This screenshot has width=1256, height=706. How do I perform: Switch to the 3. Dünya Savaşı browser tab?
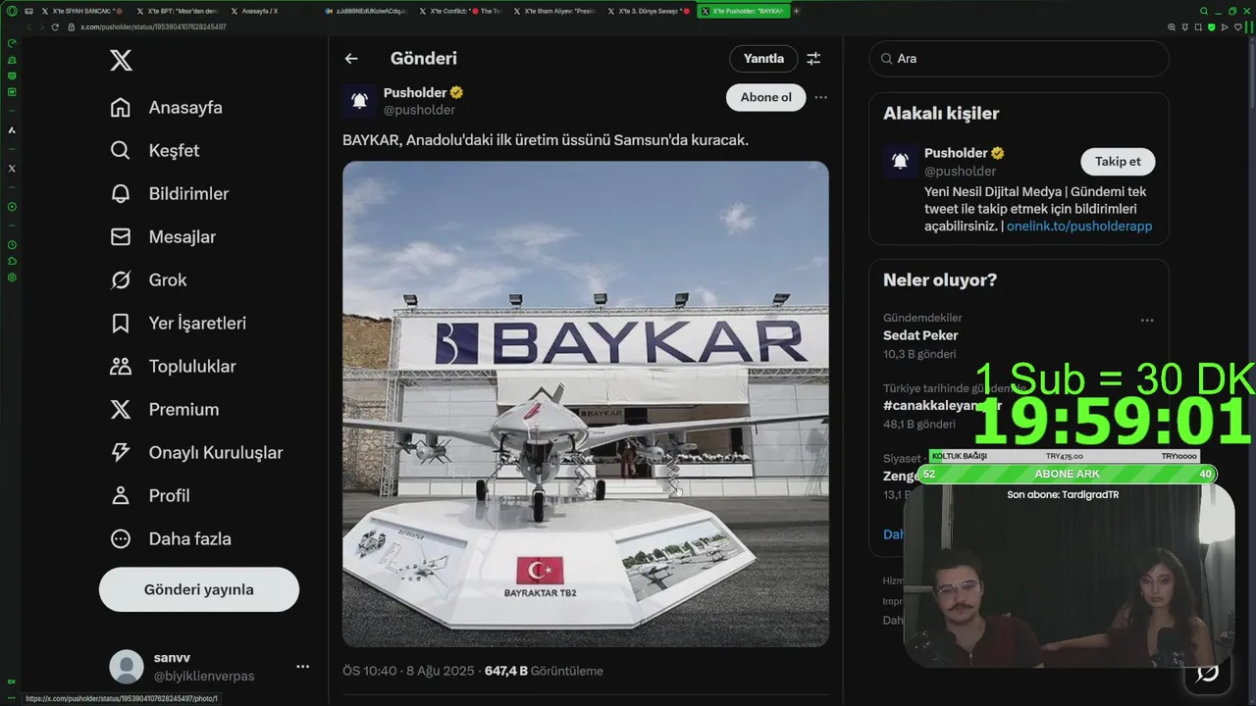coord(649,11)
